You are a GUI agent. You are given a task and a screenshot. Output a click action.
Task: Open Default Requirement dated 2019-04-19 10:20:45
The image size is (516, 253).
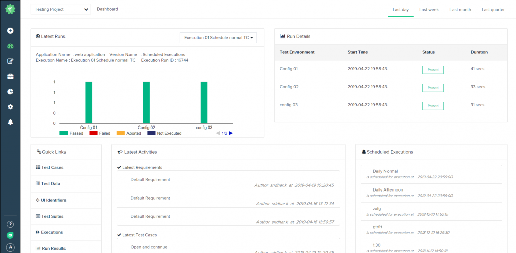click(x=228, y=180)
